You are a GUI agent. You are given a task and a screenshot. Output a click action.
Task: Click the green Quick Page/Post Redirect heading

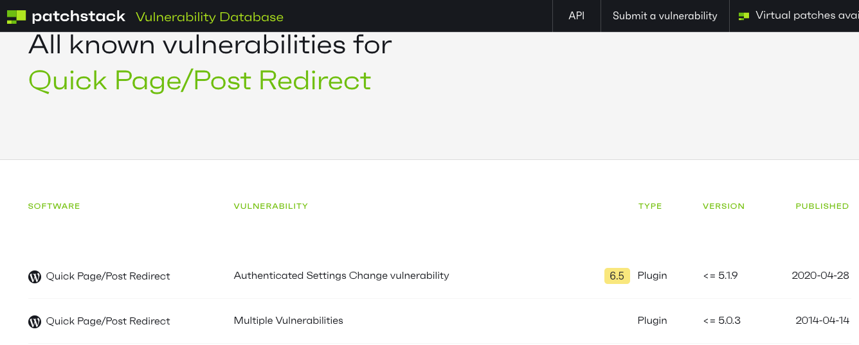point(200,81)
